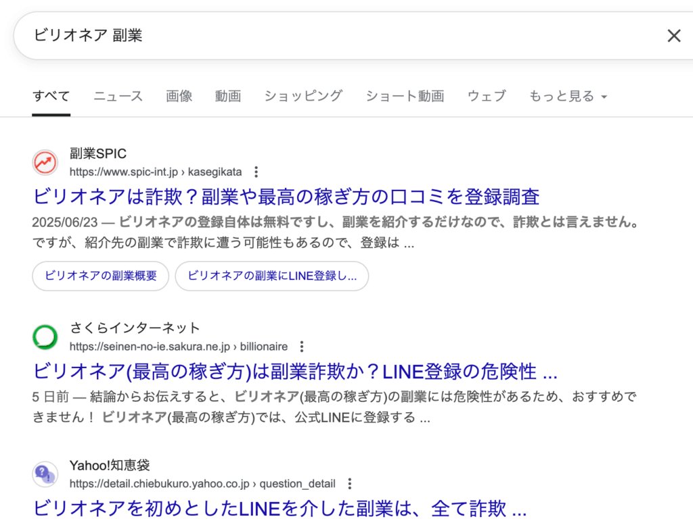
Task: Click the Yahoo!知恵袋 site name
Action: click(110, 465)
